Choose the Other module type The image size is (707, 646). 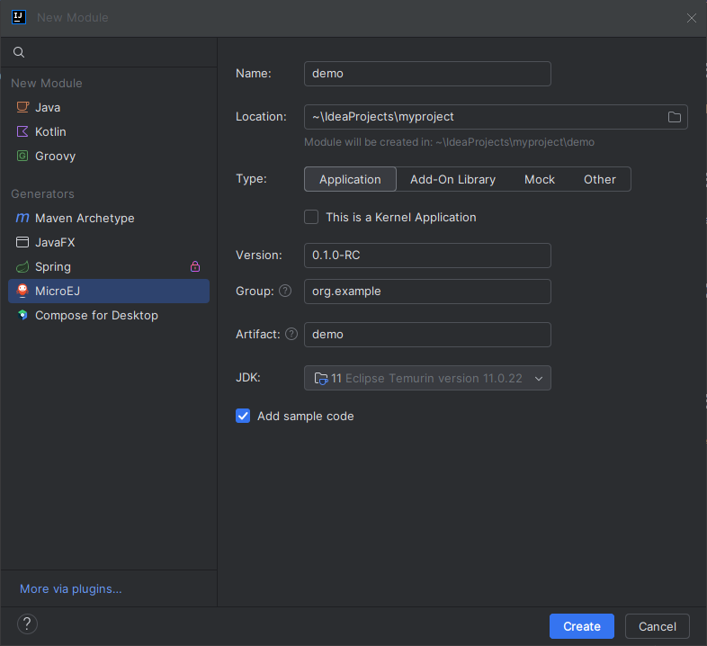(599, 179)
